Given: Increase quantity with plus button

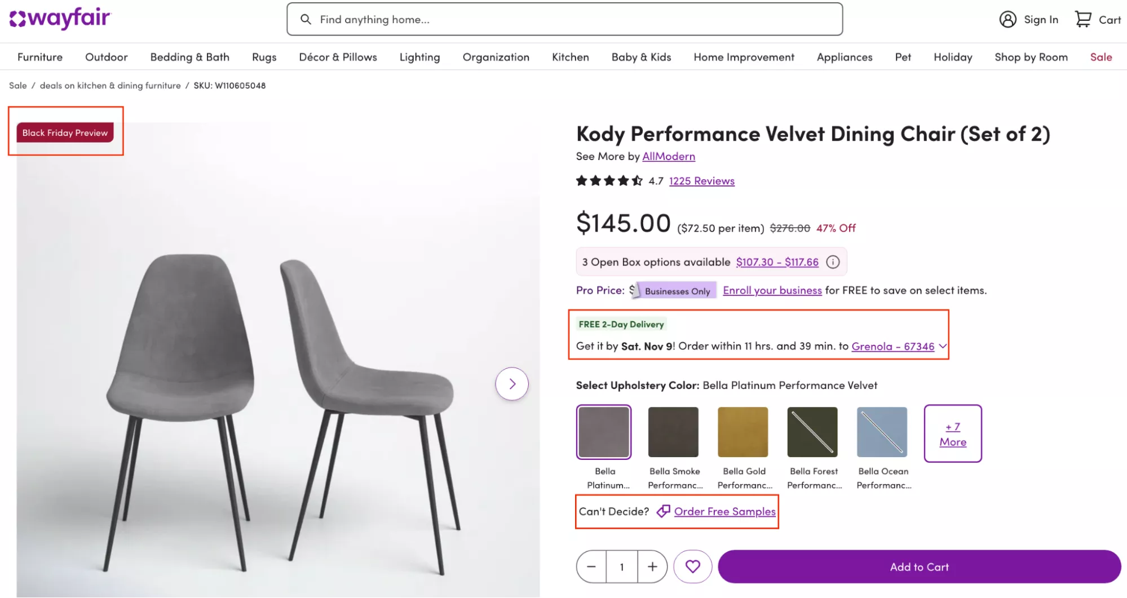Looking at the screenshot, I should [x=652, y=566].
